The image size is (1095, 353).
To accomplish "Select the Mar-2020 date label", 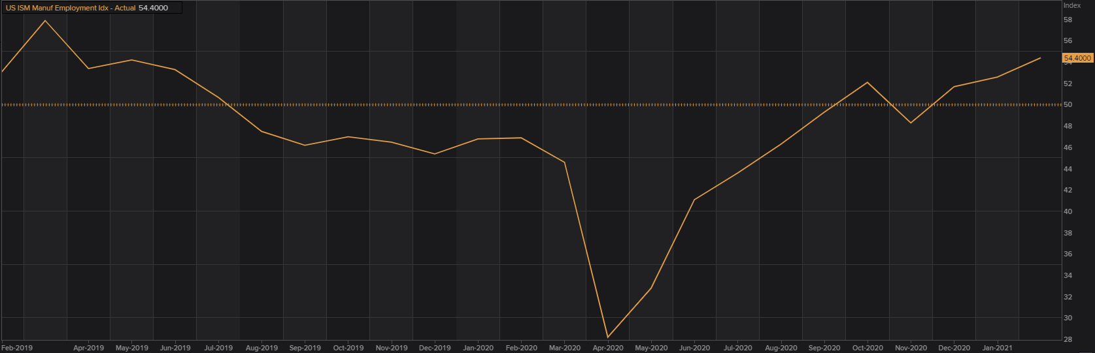I will tap(565, 348).
